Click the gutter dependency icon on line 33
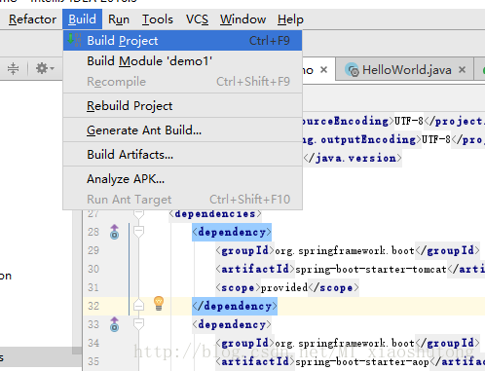Viewport: 485px width, 371px height. (x=114, y=324)
